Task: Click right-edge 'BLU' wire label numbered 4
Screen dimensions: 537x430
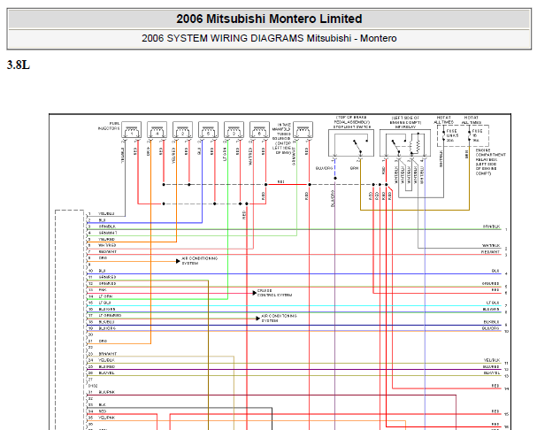Action: pos(496,271)
